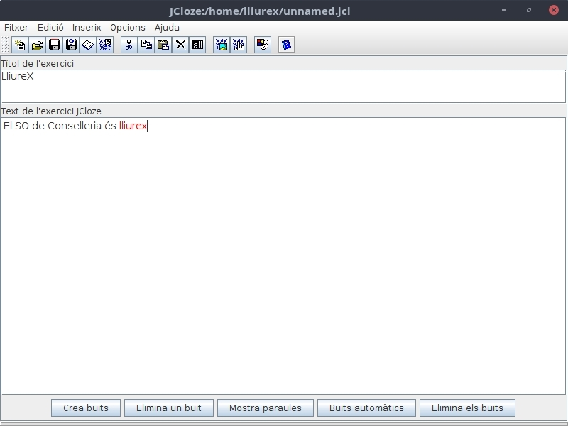
Task: Export to web page with the spiderweb icon
Action: click(x=105, y=45)
